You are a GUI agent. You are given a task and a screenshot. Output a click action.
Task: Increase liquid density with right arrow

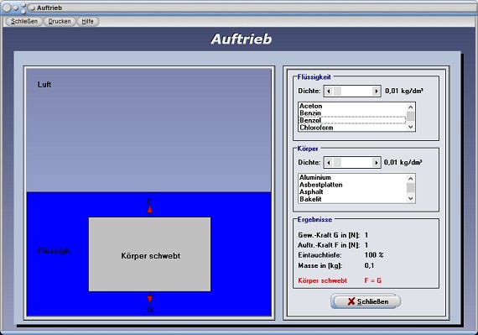(x=377, y=91)
